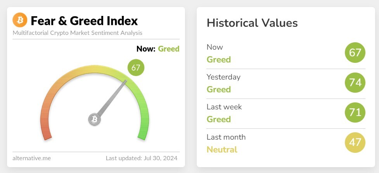Click the yellow Last month circle 47

pyautogui.click(x=355, y=143)
